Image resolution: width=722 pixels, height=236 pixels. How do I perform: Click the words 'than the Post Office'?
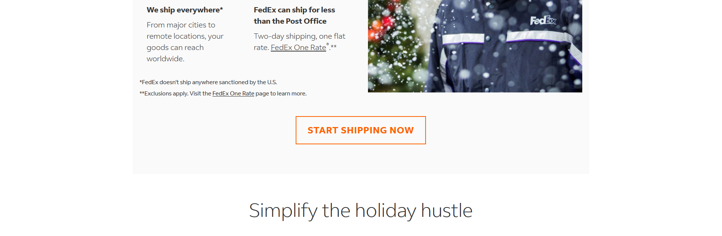click(290, 21)
